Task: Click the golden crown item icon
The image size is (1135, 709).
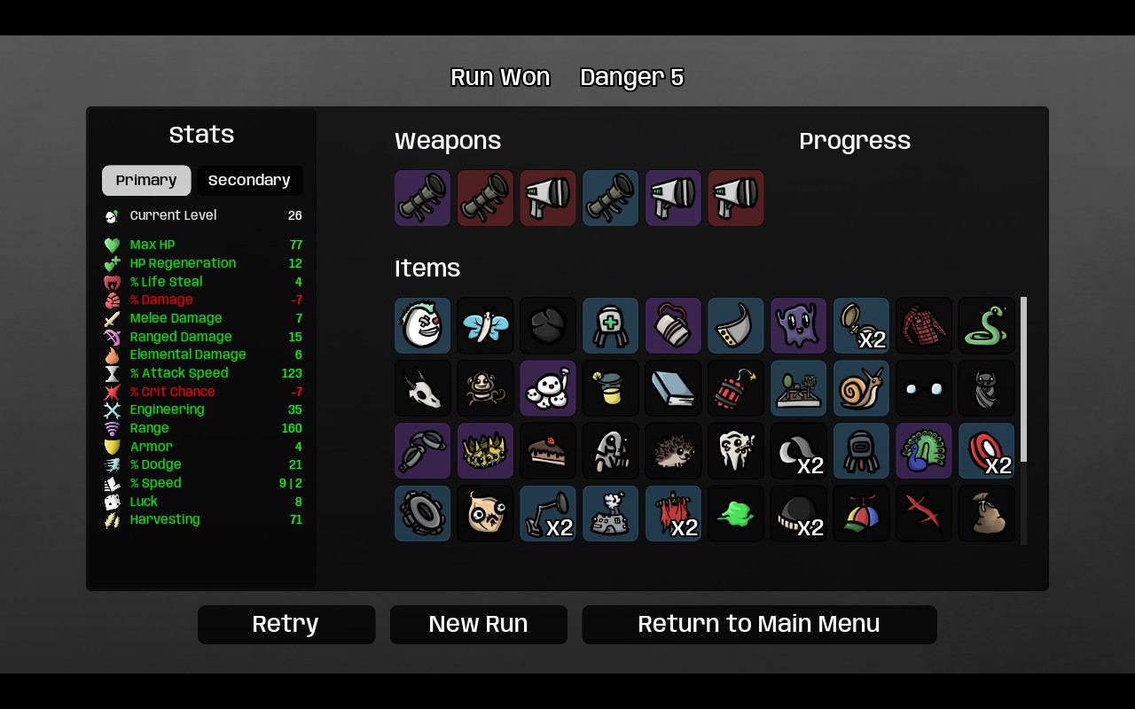Action: 485,451
